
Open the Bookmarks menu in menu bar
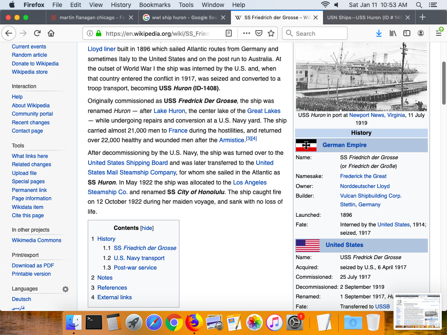coord(155,5)
